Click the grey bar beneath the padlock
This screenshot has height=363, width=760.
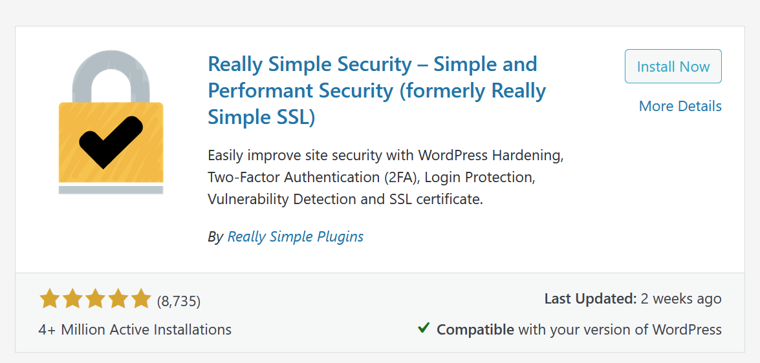[111, 190]
